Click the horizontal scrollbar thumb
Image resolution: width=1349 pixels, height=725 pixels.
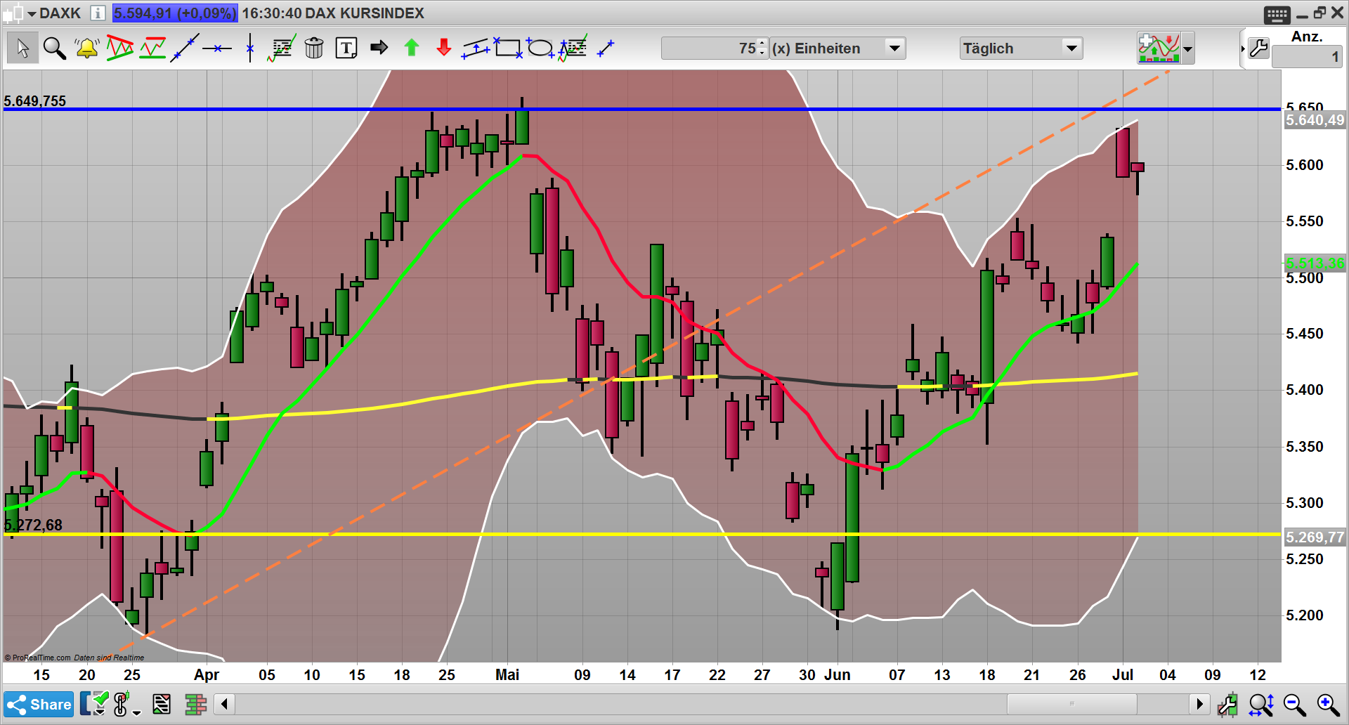[1071, 703]
